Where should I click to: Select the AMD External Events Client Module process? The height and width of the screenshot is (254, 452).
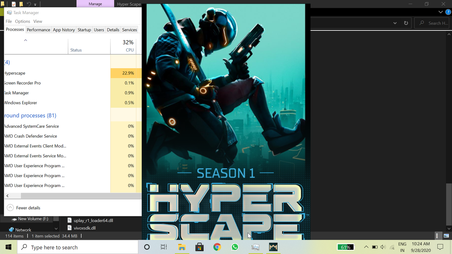coord(73,146)
